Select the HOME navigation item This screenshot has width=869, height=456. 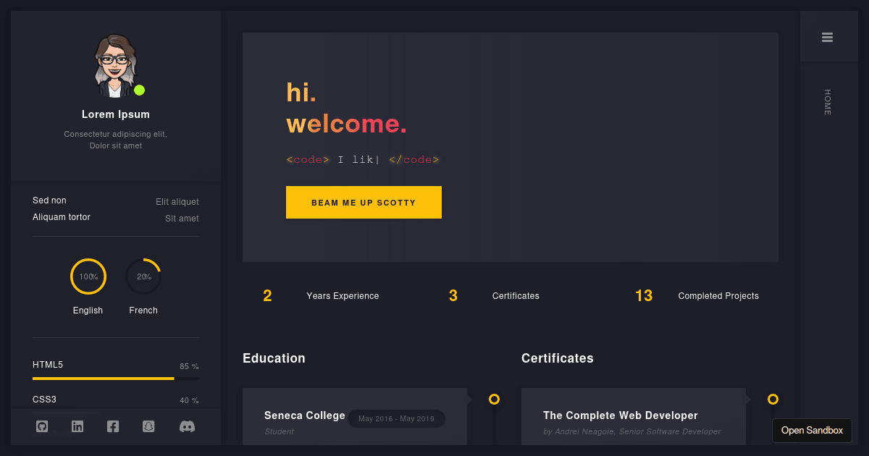[828, 102]
